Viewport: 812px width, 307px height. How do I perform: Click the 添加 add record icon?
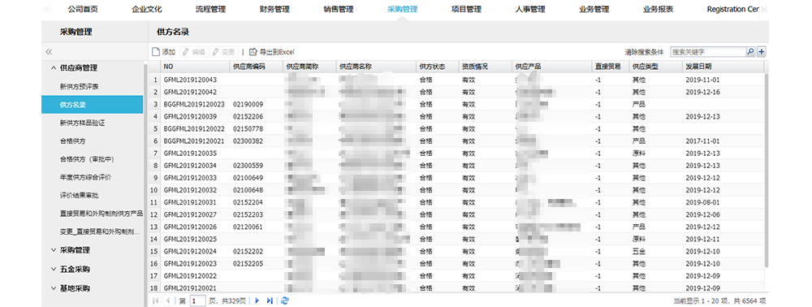[156, 52]
